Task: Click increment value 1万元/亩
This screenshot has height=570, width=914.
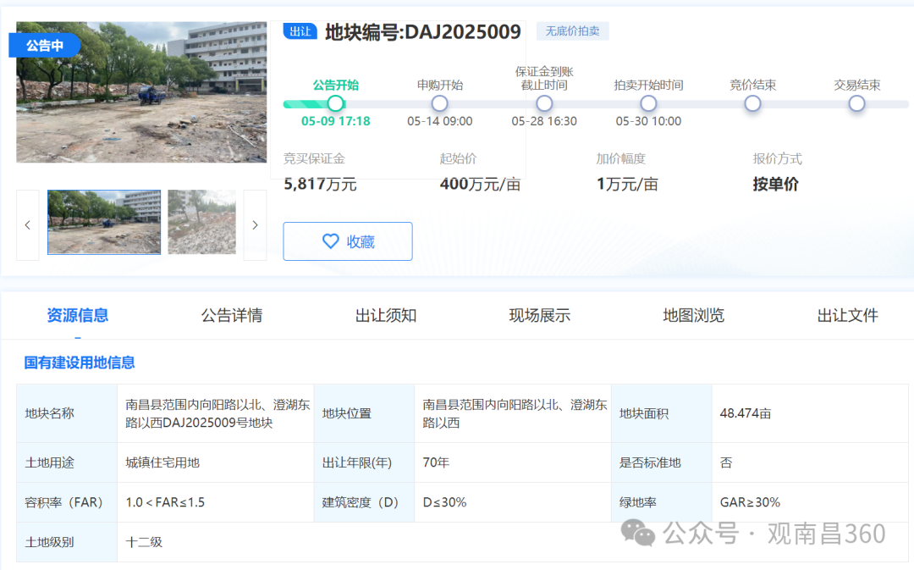Action: 627,185
